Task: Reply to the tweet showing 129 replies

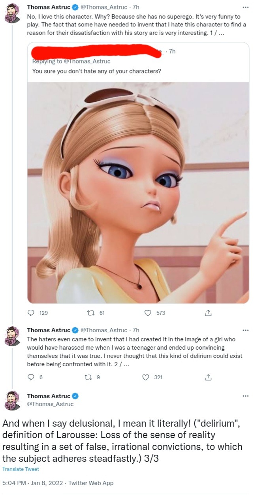Action: point(31,313)
